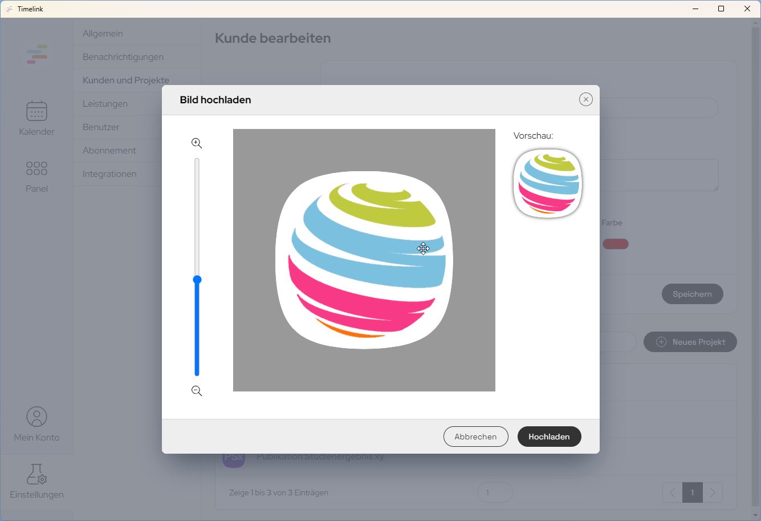Click the globe logo in crop area
761x521 pixels.
pyautogui.click(x=364, y=260)
